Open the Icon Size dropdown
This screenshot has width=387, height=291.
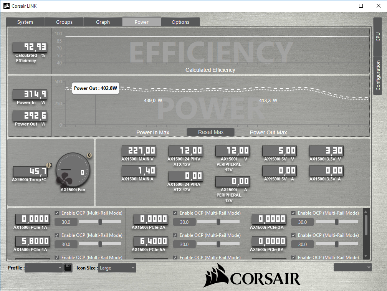point(117,268)
